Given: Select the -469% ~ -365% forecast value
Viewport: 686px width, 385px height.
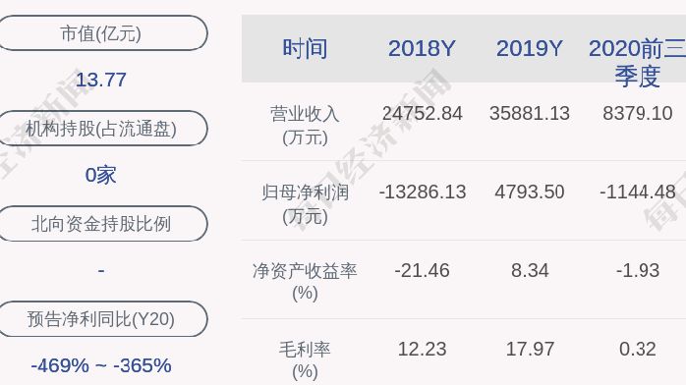Looking at the screenshot, I should point(101,365).
